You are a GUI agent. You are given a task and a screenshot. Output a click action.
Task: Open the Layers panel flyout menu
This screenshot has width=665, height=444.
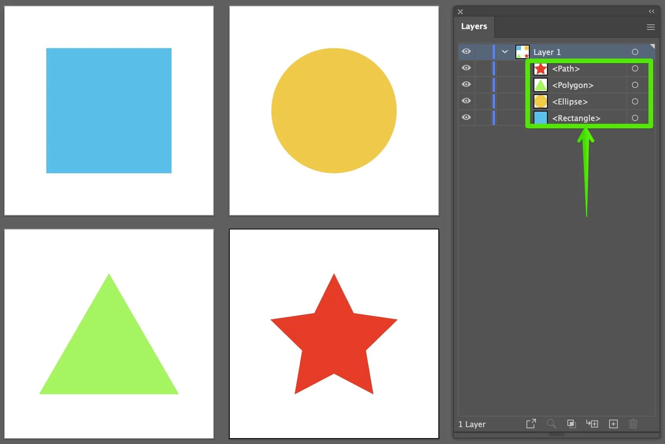650,27
